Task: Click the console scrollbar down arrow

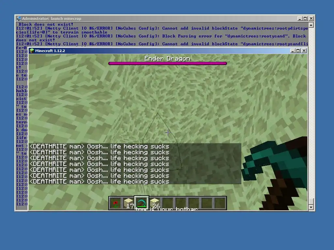Action: (x=311, y=207)
